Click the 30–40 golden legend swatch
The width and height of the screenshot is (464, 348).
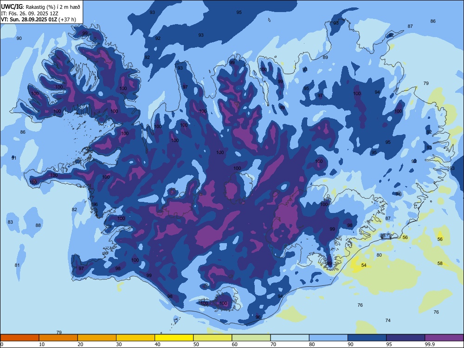click(135, 338)
